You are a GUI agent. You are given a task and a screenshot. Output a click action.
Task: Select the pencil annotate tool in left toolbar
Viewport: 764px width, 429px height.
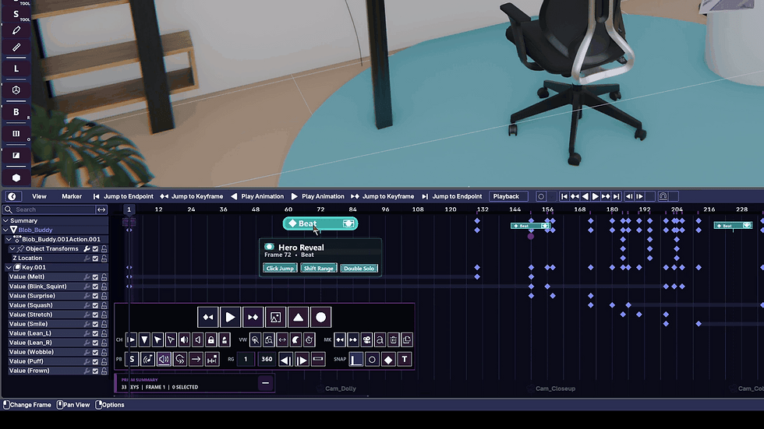[x=16, y=30]
